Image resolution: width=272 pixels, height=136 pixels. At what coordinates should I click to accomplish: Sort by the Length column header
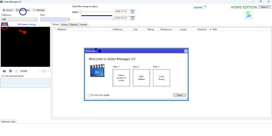(x=183, y=29)
